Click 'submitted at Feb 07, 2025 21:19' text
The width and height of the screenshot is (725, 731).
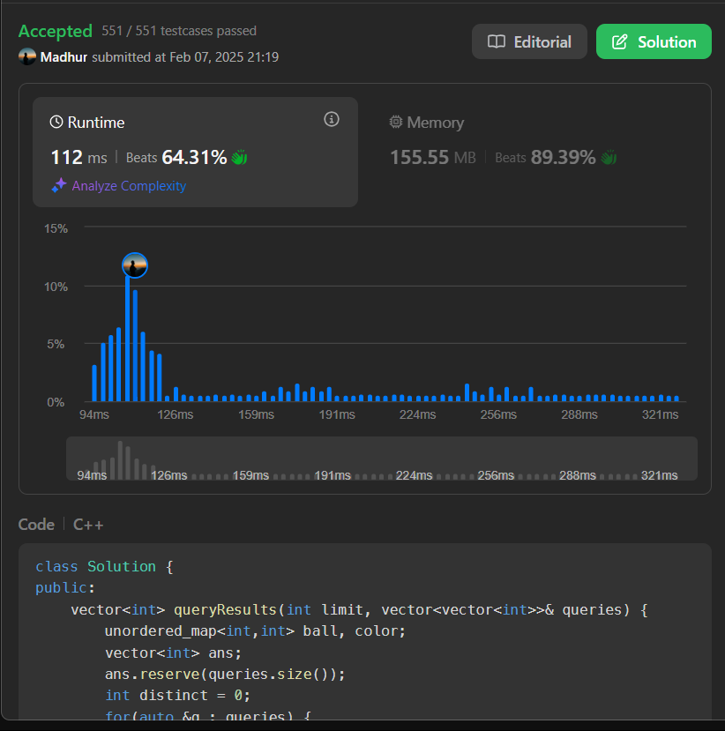(x=185, y=57)
